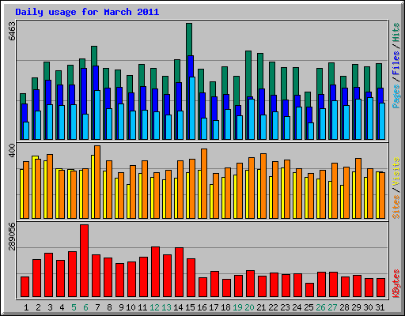Viewport: 405px width, 316px height.
Task: Click day label 6 on the x-axis
Action: (x=85, y=307)
